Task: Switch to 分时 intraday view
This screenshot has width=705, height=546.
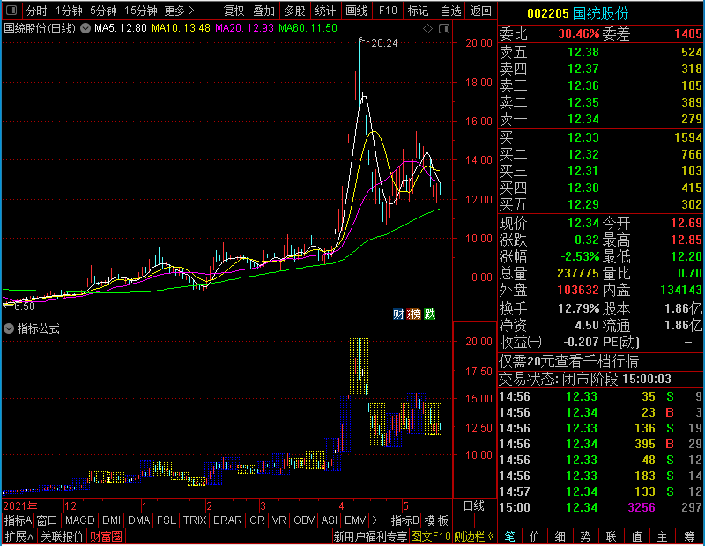Action: (x=36, y=11)
